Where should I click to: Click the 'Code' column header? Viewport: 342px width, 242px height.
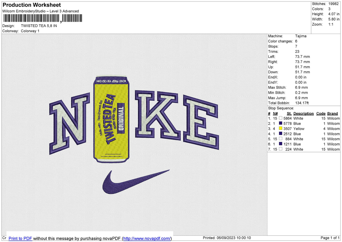click(x=321, y=113)
